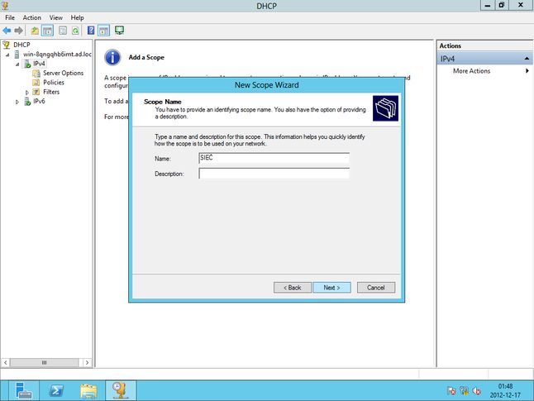Image resolution: width=534 pixels, height=401 pixels.
Task: Open the File menu
Action: click(x=10, y=17)
